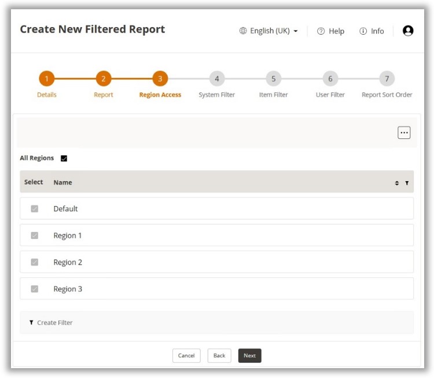Screen dimensions: 434x378
Task: Select step 7 Report Sort Order
Action: pos(387,79)
